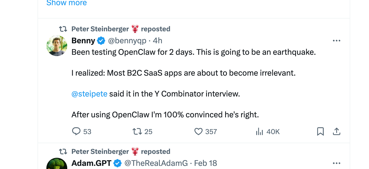369x169 pixels.
Task: Reply to Benny's OpenClaw post
Action: point(76,131)
